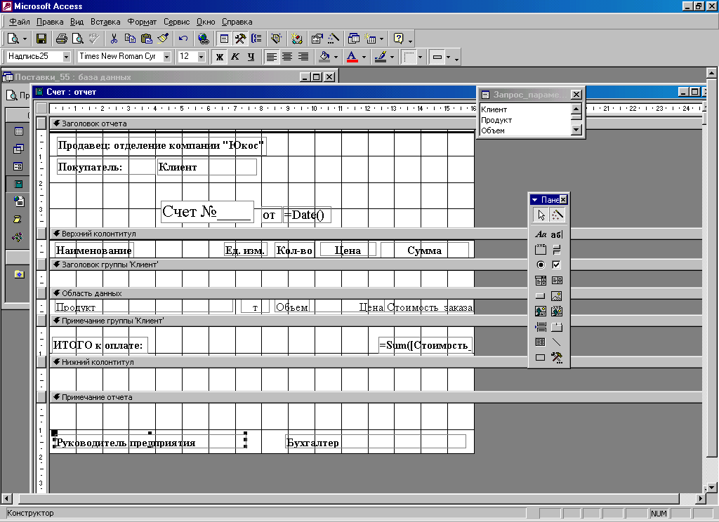The width and height of the screenshot is (719, 522).
Task: Click the red font color button
Action: pyautogui.click(x=352, y=57)
